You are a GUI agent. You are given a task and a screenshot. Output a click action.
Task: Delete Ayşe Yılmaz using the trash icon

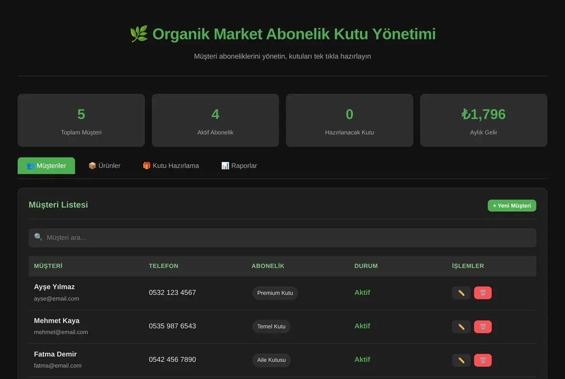click(x=483, y=293)
